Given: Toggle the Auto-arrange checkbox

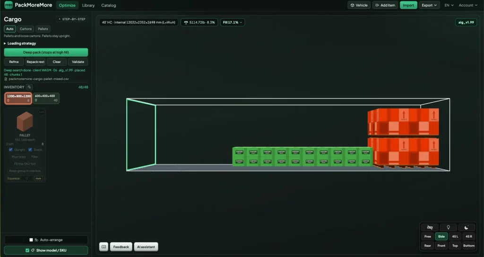Looking at the screenshot, I should click(x=31, y=239).
